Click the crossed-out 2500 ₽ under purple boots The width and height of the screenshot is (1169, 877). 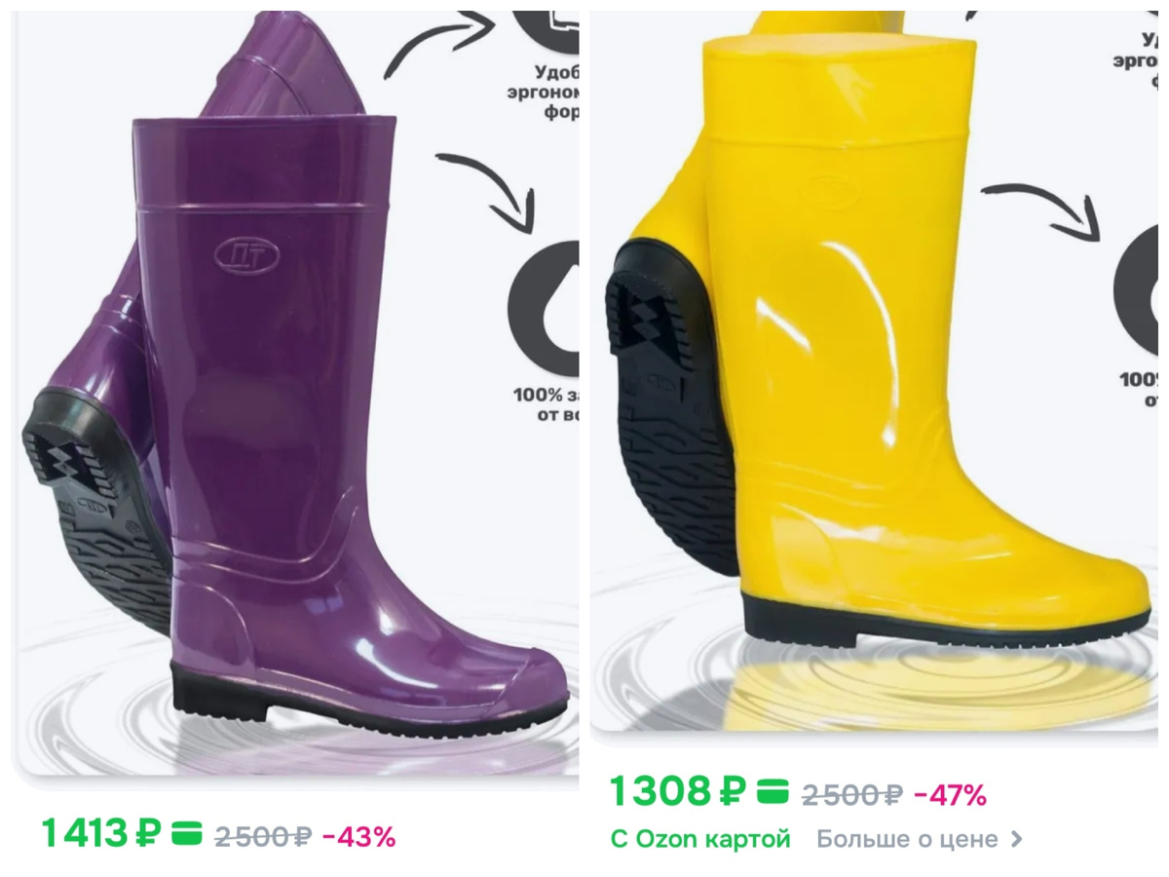click(x=262, y=836)
